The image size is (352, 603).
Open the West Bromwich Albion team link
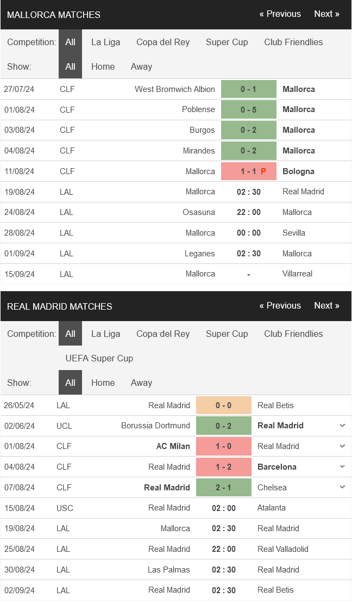point(175,89)
